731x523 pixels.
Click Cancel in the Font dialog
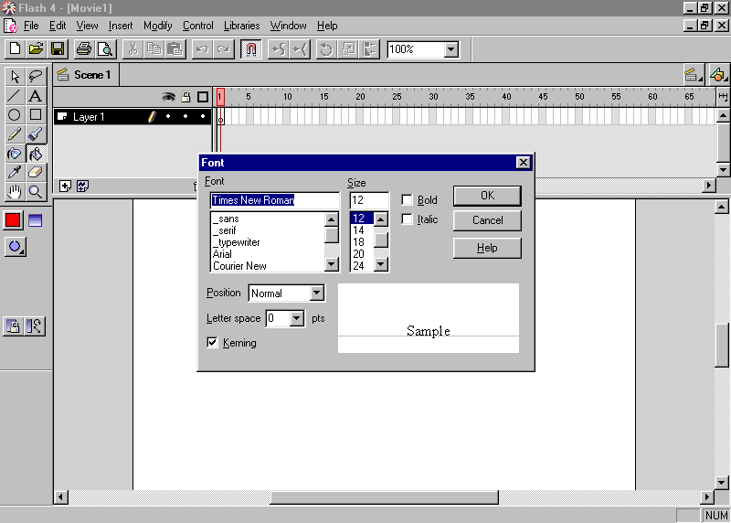click(487, 220)
